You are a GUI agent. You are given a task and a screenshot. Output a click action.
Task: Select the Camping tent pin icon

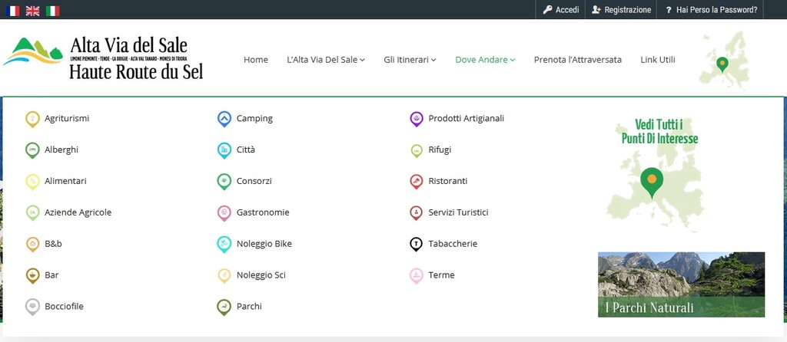coord(224,119)
